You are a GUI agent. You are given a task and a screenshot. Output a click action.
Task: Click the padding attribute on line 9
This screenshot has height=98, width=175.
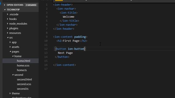coord(80,37)
